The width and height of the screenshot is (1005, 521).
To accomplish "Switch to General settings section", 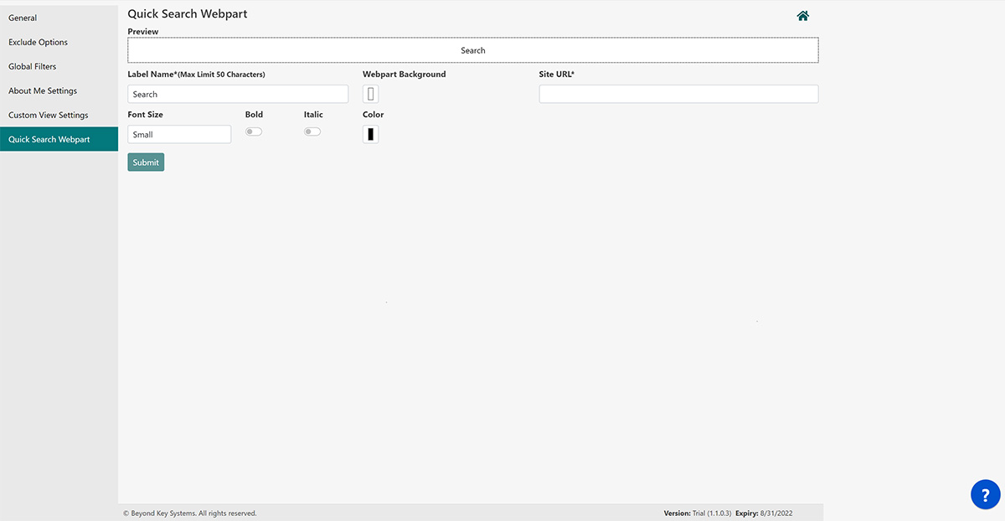I will click(x=23, y=18).
